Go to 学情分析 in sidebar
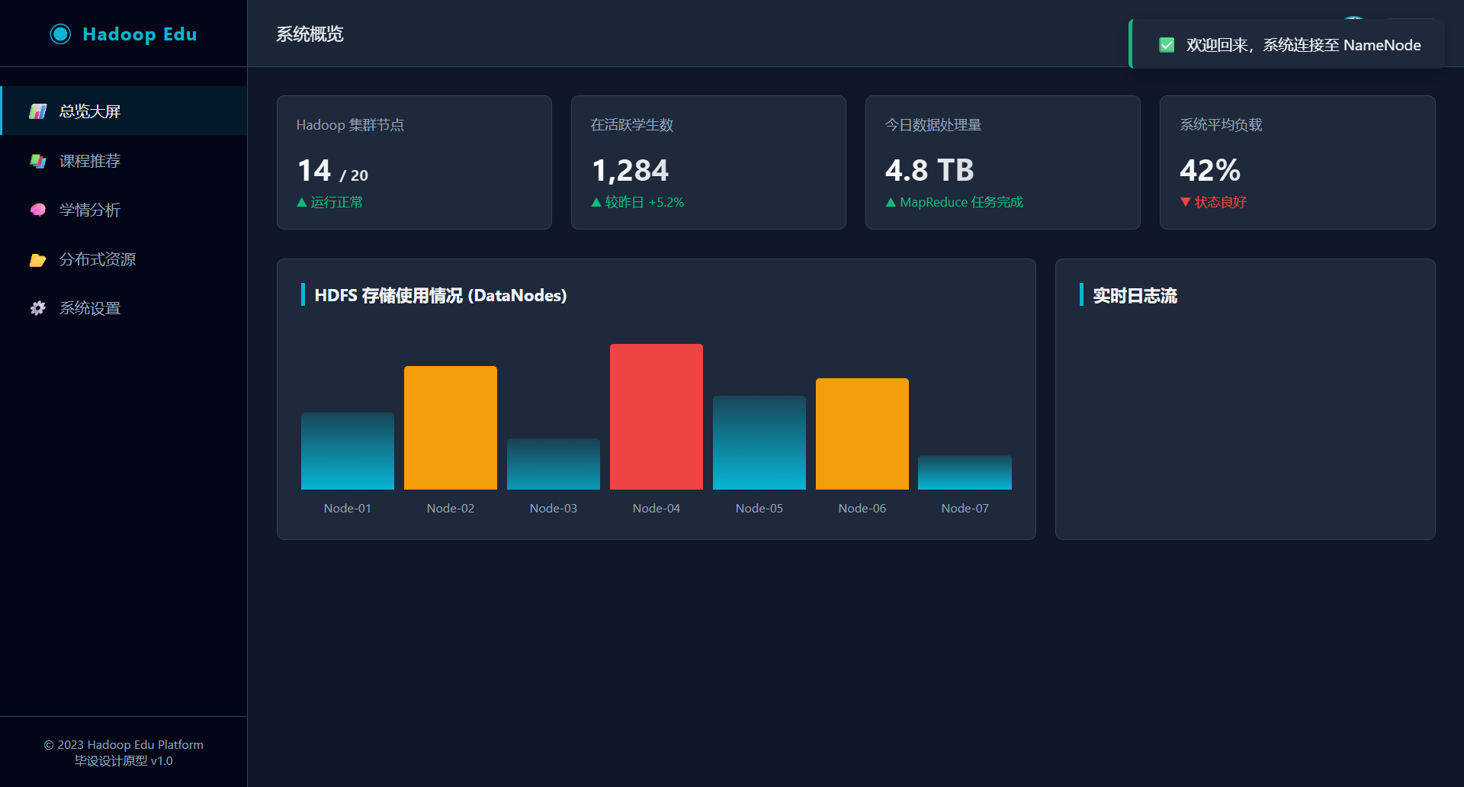This screenshot has height=787, width=1464. pos(90,210)
